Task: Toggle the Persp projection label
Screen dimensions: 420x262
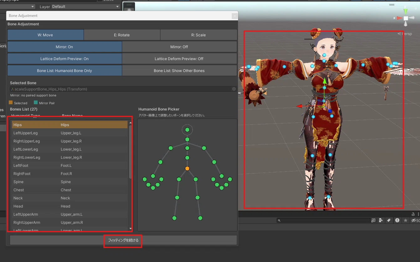Action: pyautogui.click(x=405, y=33)
